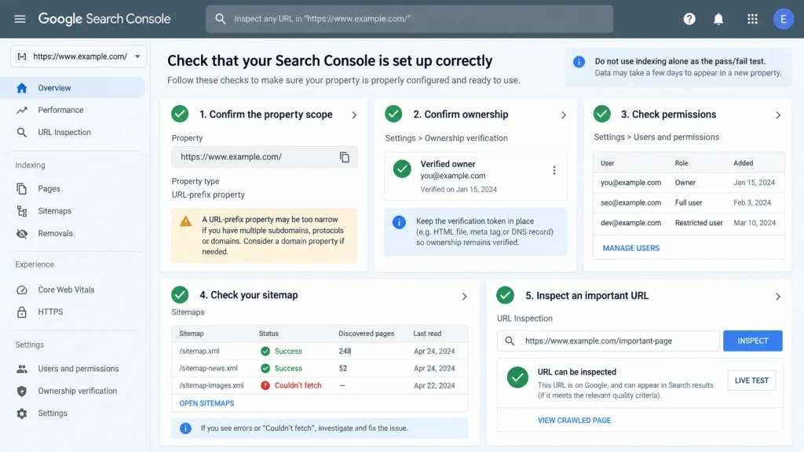Click the property URL text field
The image size is (804, 452).
(x=264, y=157)
